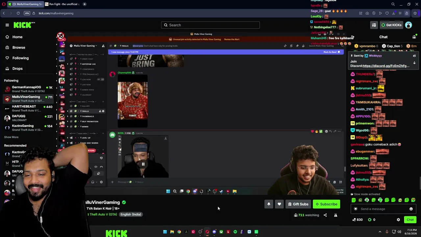The height and width of the screenshot is (237, 421).
Task: Click the English (India) language tag
Action: [x=131, y=214]
